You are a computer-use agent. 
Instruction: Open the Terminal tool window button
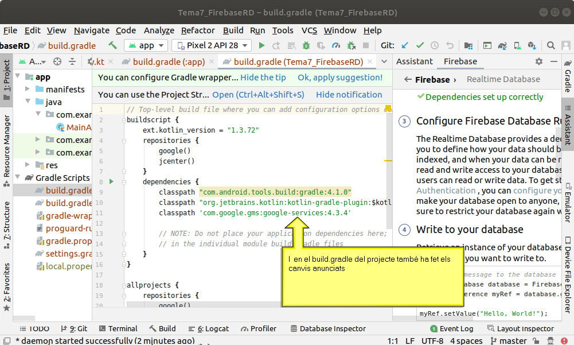[x=118, y=328]
